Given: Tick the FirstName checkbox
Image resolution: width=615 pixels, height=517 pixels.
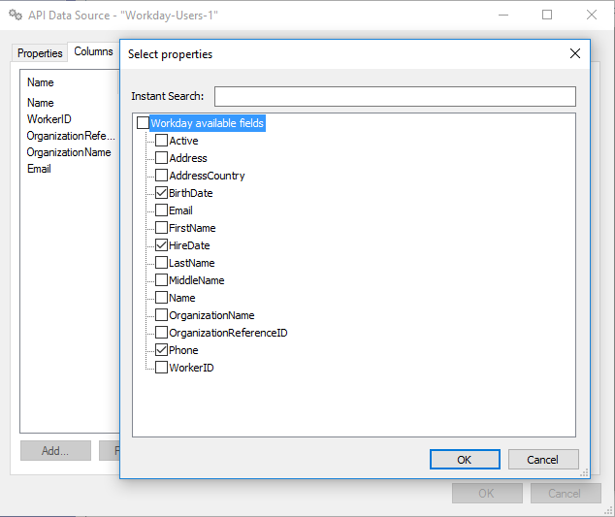Looking at the screenshot, I should pos(161,228).
